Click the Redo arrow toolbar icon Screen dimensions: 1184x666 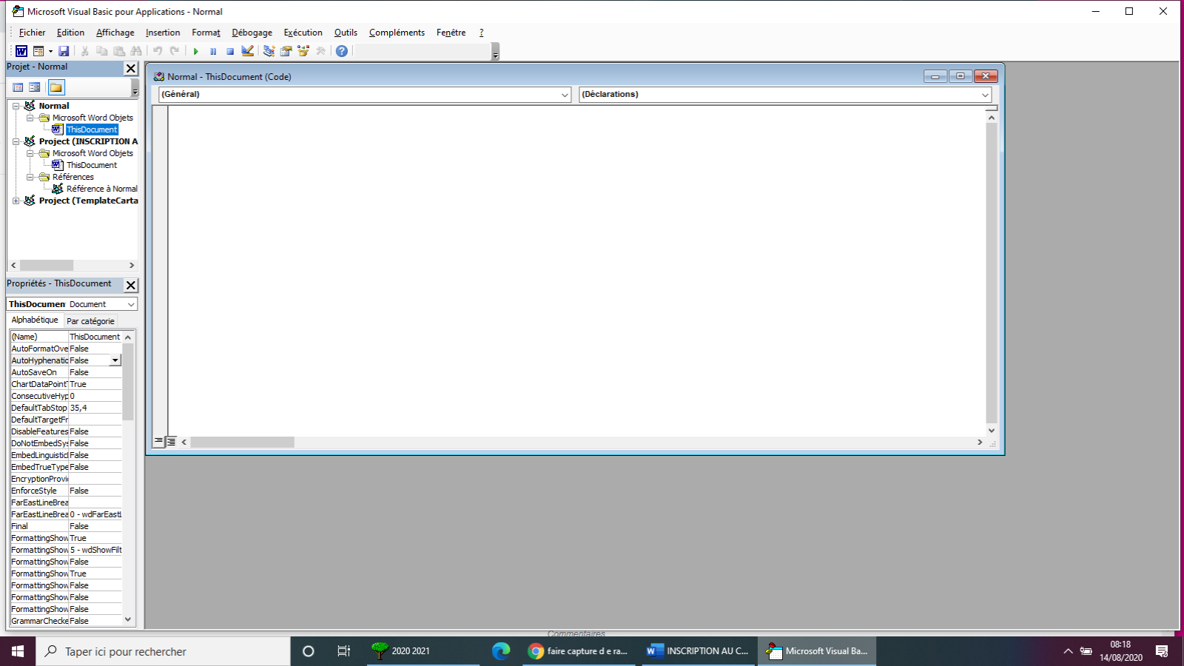coord(175,51)
